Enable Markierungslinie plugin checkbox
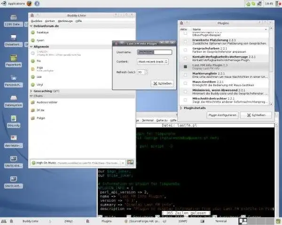Screen dimensions: 282x225 click(185, 75)
